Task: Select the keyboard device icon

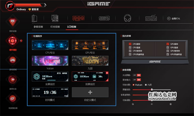Action: (151, 18)
